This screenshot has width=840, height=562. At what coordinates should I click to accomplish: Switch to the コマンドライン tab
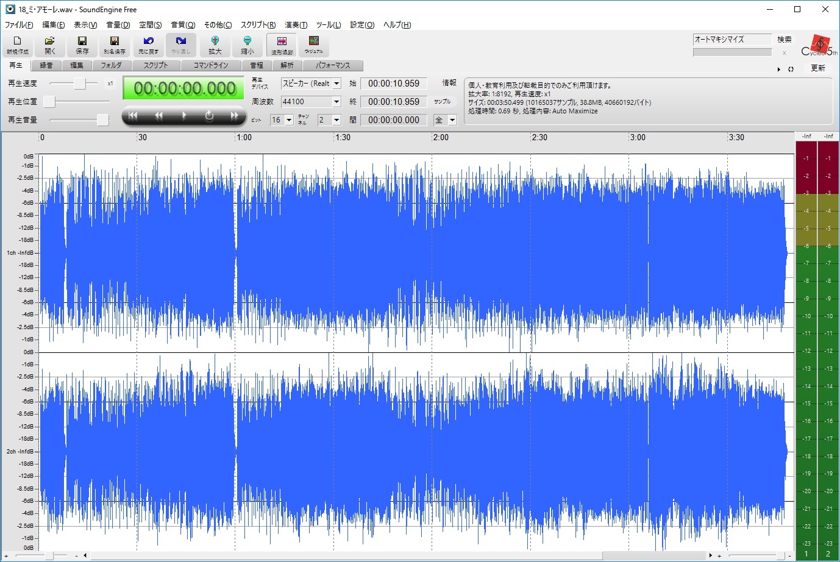pos(211,65)
